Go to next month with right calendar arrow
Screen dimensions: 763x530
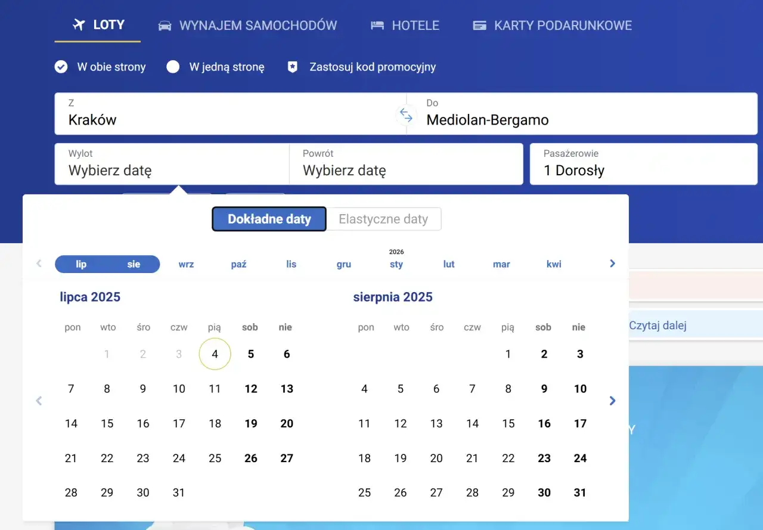(612, 401)
